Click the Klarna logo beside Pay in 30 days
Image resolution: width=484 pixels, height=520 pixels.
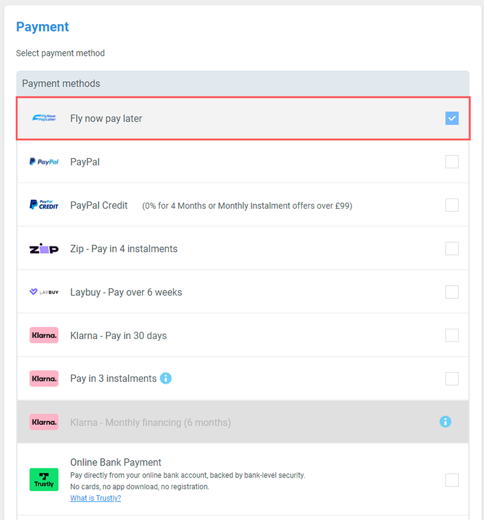pos(44,335)
